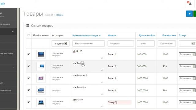Screen dimensions: 196x110
Task: Sort by Цена на сайте column
Action: pyautogui.click(x=147, y=35)
